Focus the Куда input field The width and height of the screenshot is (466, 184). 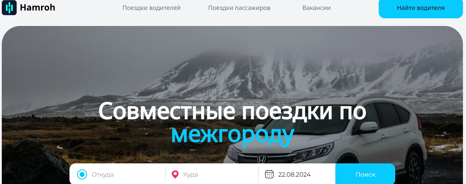tap(219, 175)
